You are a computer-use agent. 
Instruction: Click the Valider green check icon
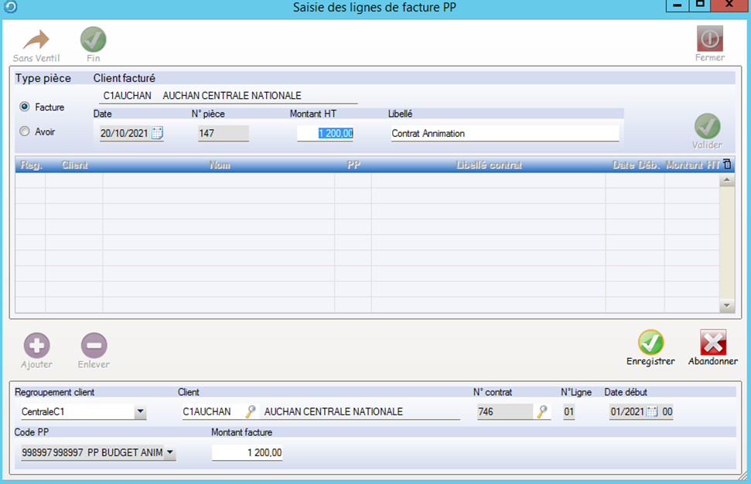tap(707, 126)
